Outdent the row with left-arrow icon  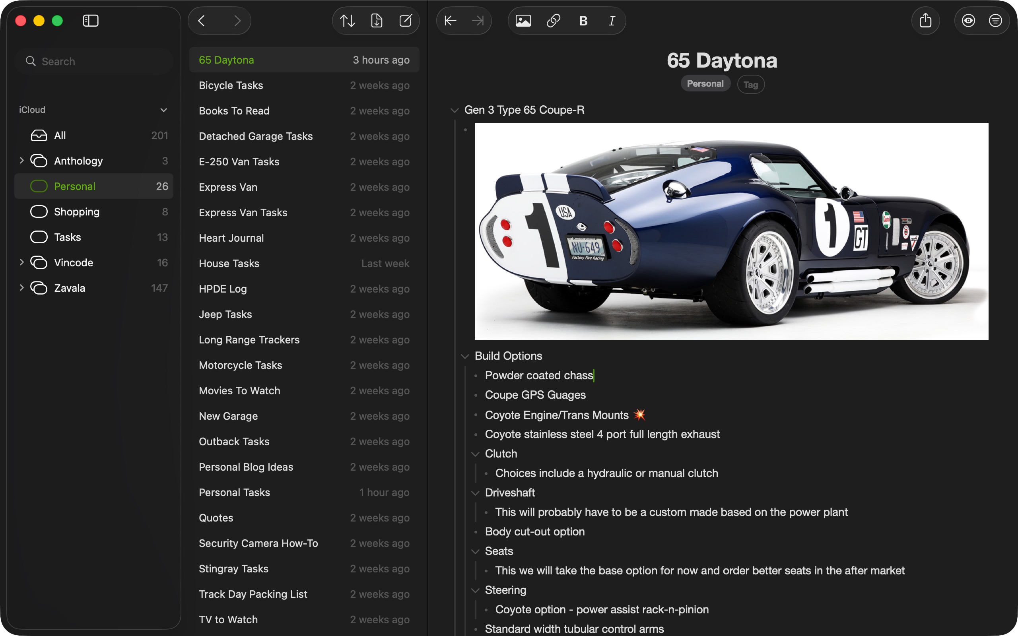point(451,21)
